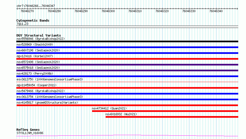Click ruler position label 76046300
The image size is (246, 139).
(x=108, y=11)
